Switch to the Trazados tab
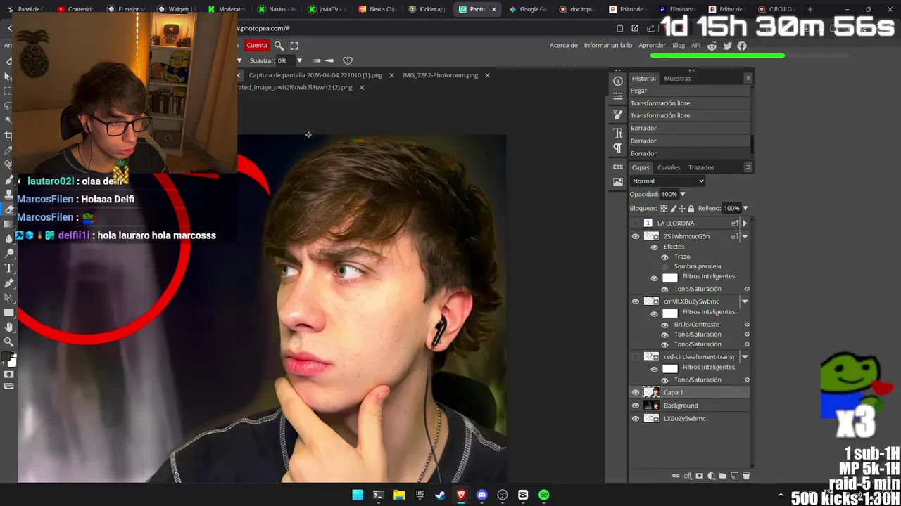 (x=701, y=167)
